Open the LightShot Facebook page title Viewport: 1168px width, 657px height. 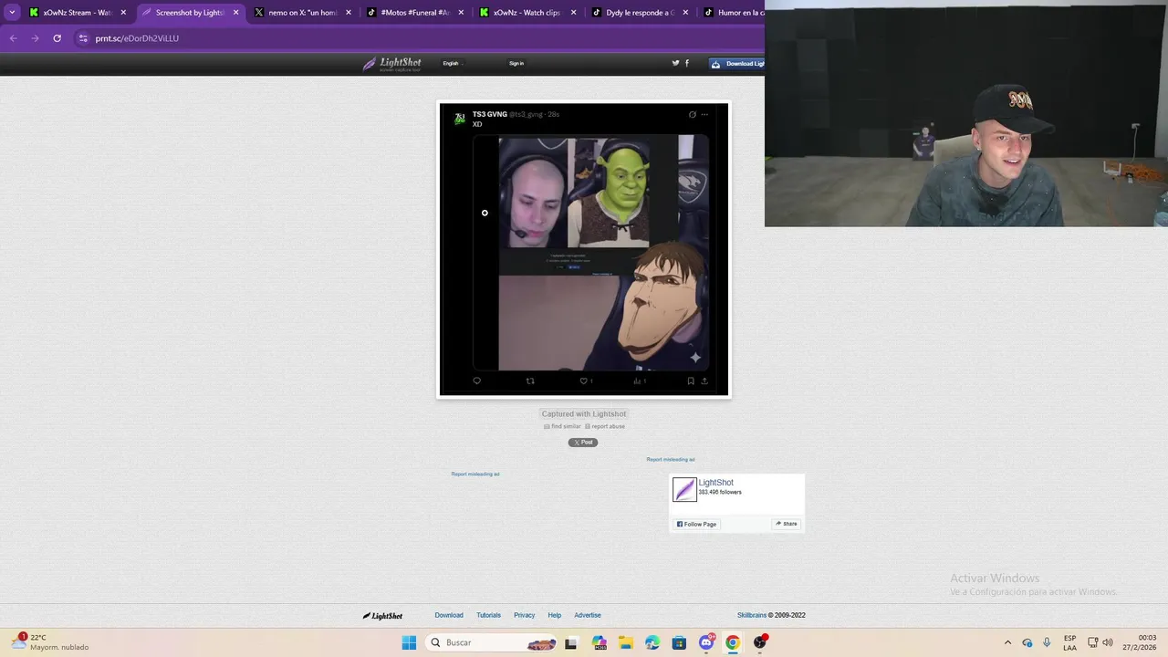click(x=716, y=483)
